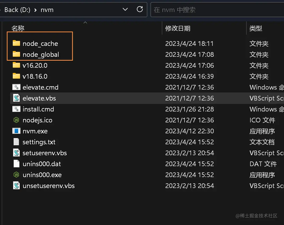Click the nvm.exe application icon
This screenshot has height=225, width=284.
[x=16, y=131]
